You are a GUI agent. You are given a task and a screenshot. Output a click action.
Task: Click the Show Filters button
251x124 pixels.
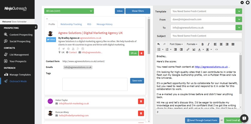pos(138,11)
